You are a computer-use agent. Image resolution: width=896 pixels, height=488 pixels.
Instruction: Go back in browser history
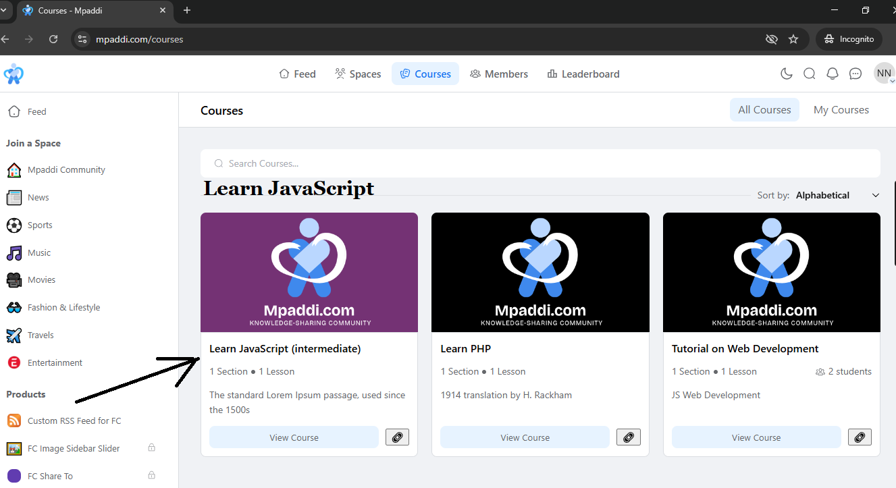point(5,39)
